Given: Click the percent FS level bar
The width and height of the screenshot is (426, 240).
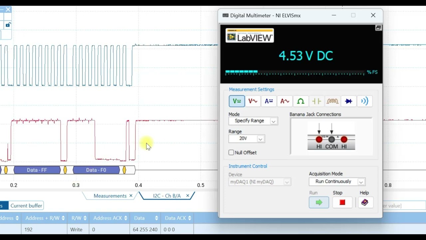Looking at the screenshot, I should click(x=295, y=72).
